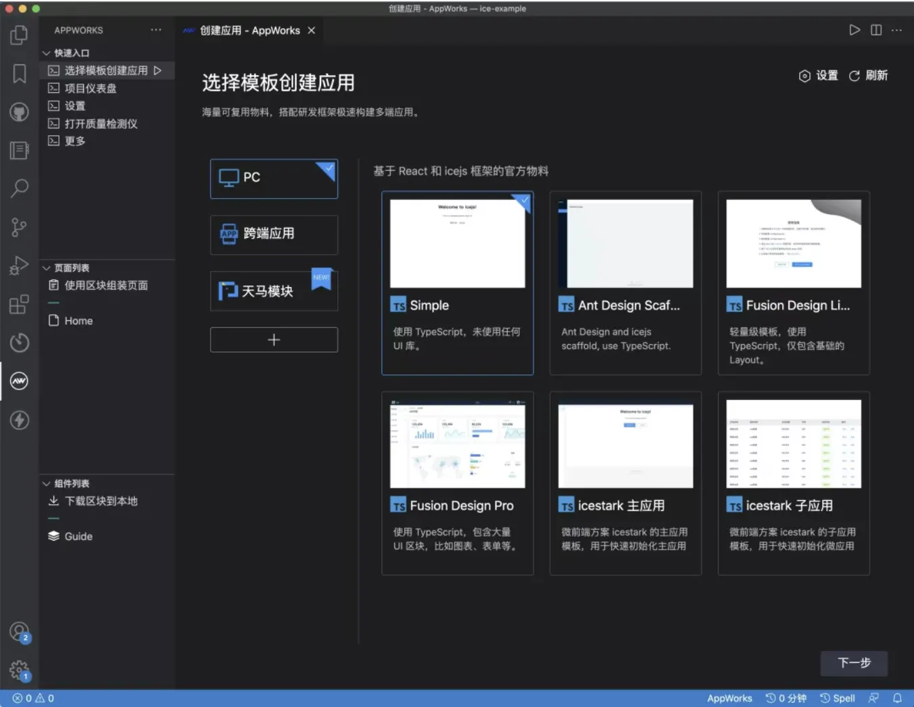Click the feedback icon in status bar

(874, 698)
